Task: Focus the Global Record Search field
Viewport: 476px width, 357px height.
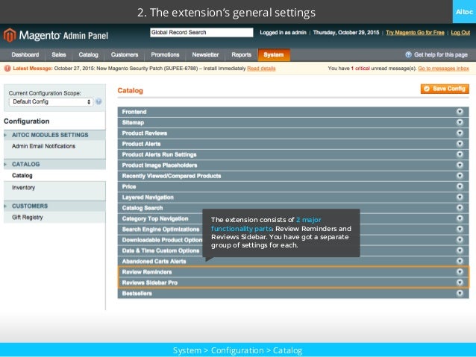Action: click(201, 33)
